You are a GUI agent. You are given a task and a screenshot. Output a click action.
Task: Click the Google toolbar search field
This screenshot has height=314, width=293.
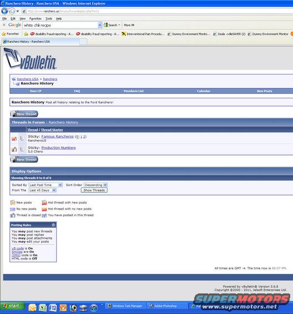pyautogui.click(x=60, y=25)
